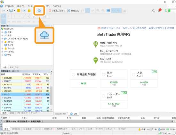Viewport: 176px width, 135px height.
Task: Open the search magnifier in the top right
Action: click(153, 11)
